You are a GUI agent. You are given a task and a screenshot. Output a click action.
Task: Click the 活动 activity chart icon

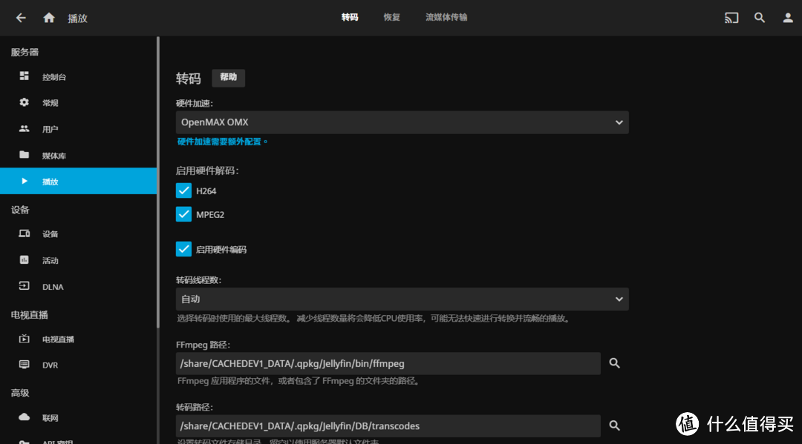click(24, 259)
